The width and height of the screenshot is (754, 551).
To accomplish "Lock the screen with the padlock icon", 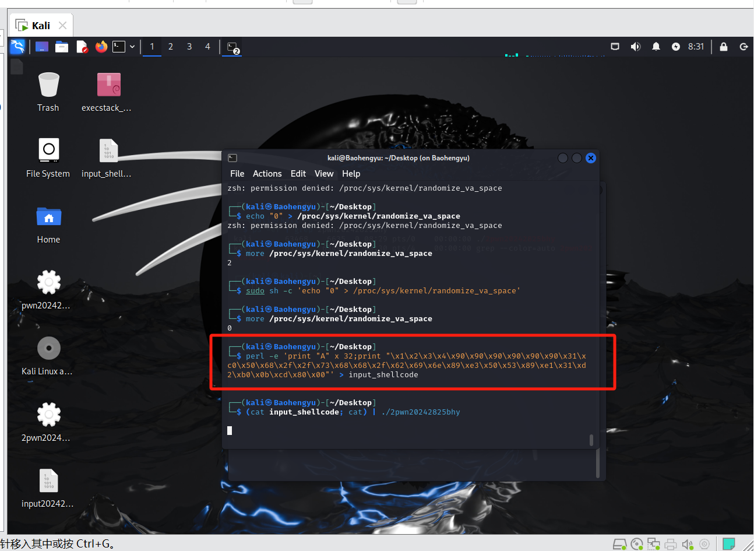I will coord(724,47).
